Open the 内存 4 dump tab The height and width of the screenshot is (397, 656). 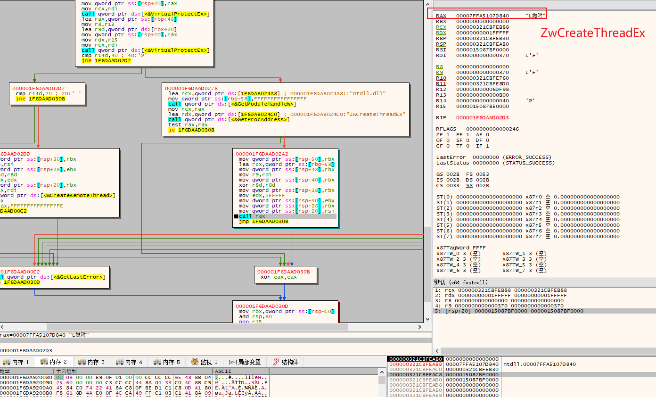130,362
